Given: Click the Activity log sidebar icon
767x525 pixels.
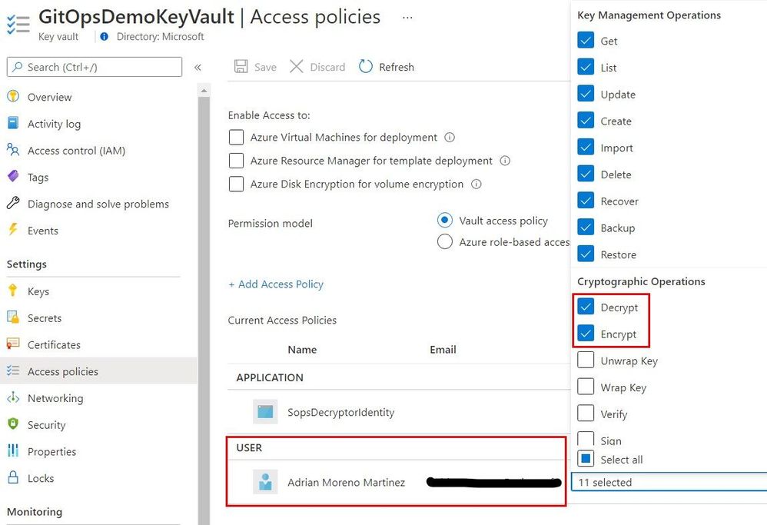Looking at the screenshot, I should pos(13,123).
